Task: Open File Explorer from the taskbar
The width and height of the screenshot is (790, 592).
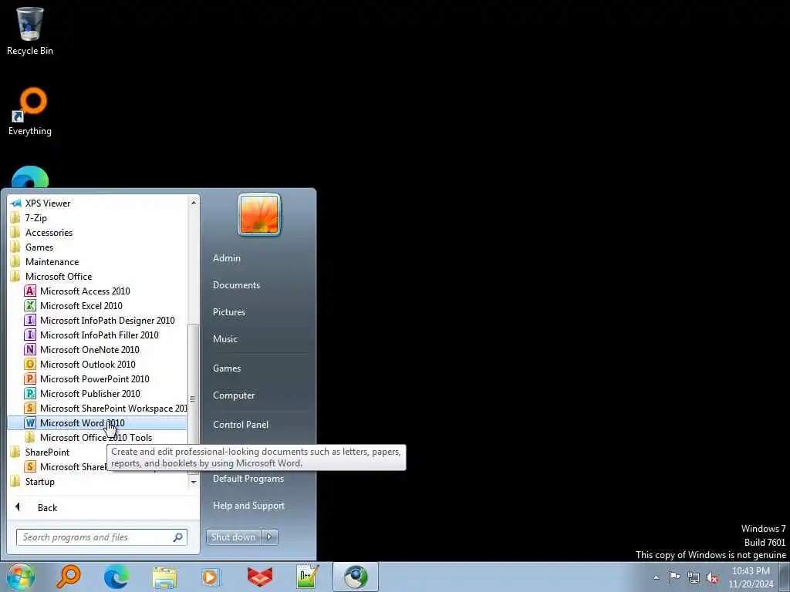Action: click(164, 577)
